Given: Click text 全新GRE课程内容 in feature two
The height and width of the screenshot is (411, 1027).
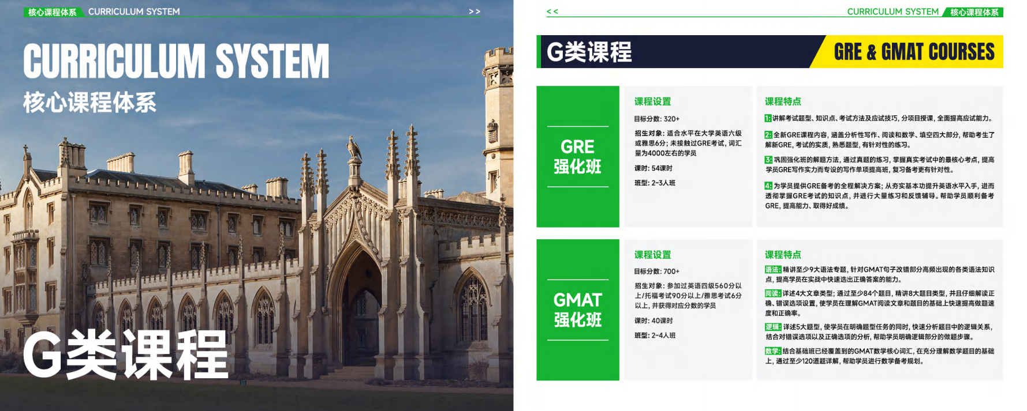Looking at the screenshot, I should pyautogui.click(x=801, y=135).
